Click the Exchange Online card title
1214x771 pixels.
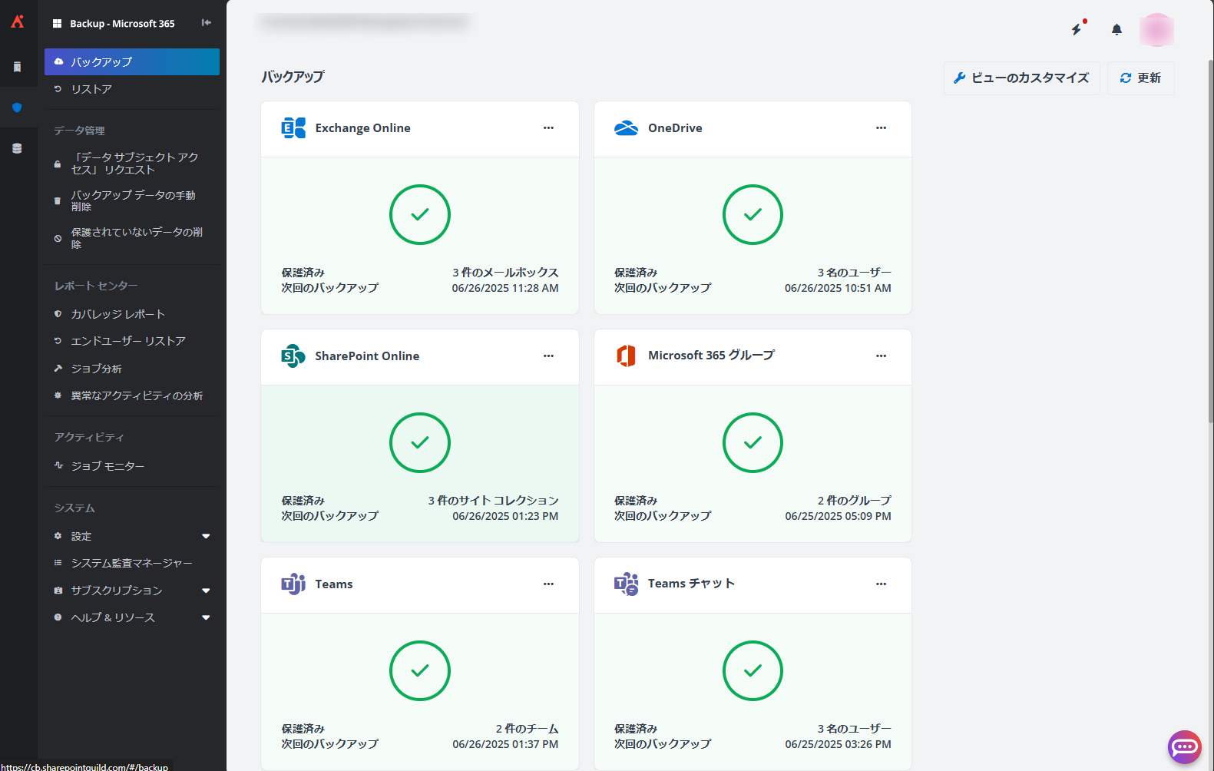362,128
